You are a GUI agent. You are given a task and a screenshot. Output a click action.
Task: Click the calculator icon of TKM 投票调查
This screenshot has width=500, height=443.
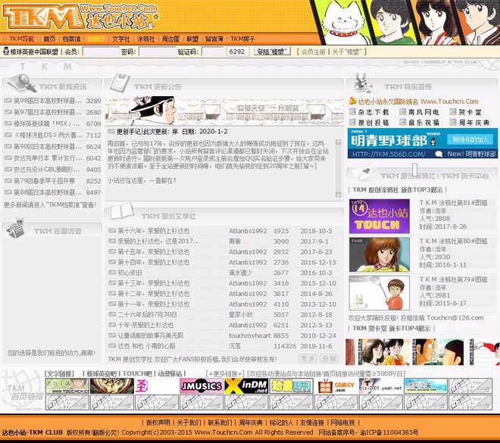coord(16,228)
